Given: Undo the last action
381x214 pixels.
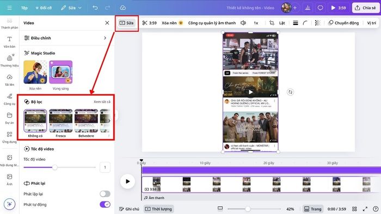Looking at the screenshot, I should pos(95,8).
